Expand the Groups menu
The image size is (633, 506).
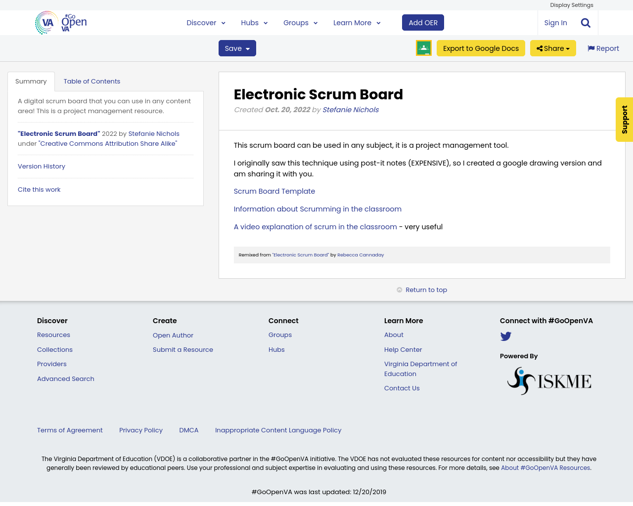[299, 22]
